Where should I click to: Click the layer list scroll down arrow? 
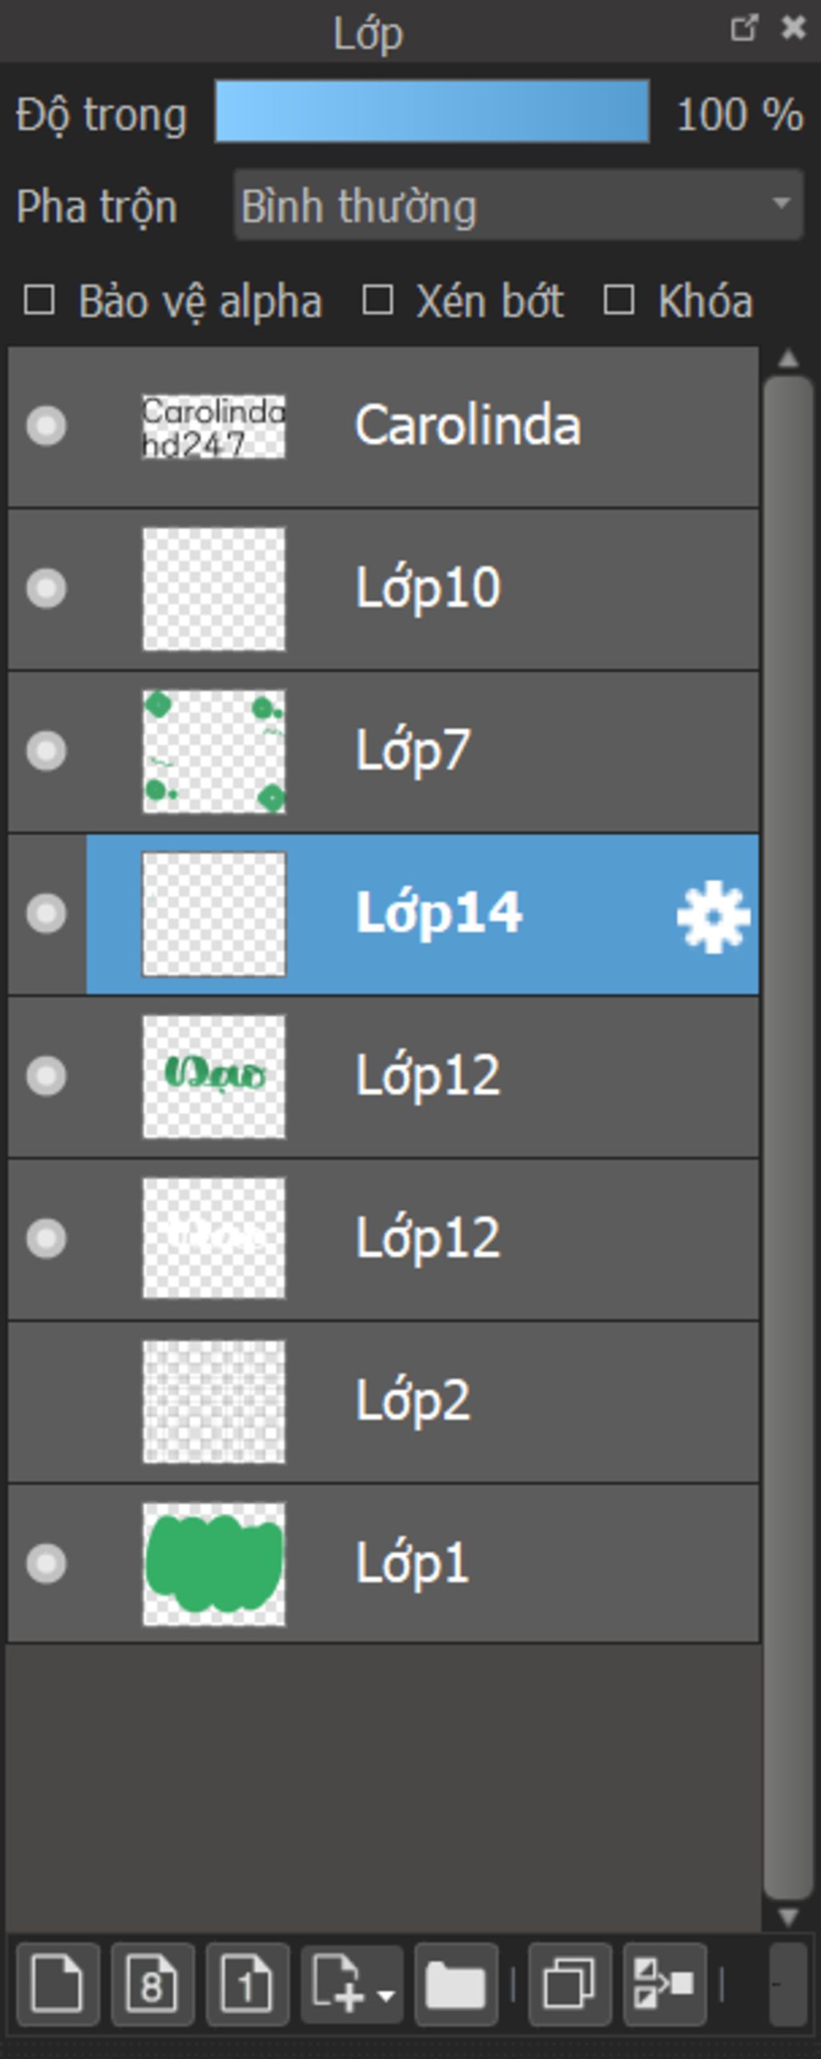788,1918
